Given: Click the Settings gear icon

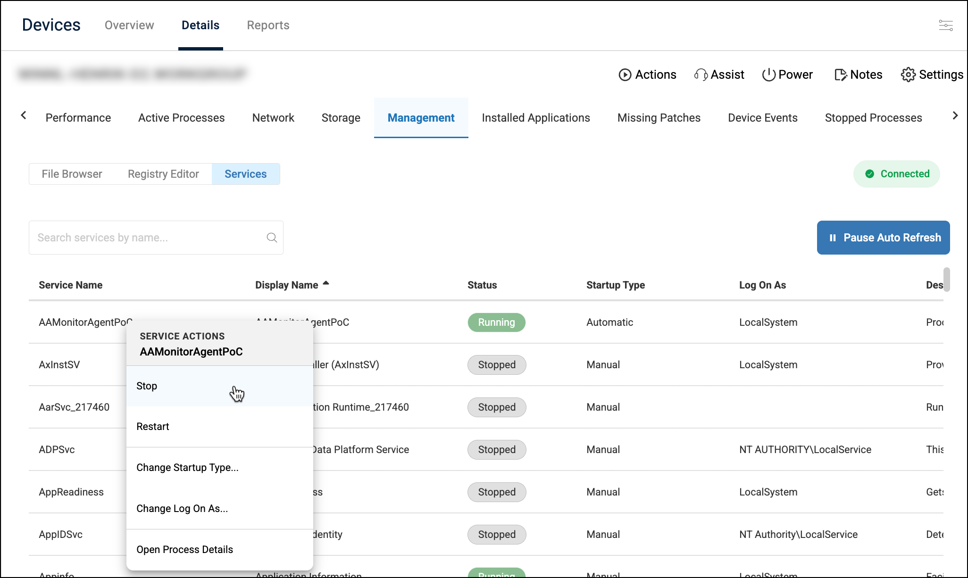Looking at the screenshot, I should click(908, 75).
